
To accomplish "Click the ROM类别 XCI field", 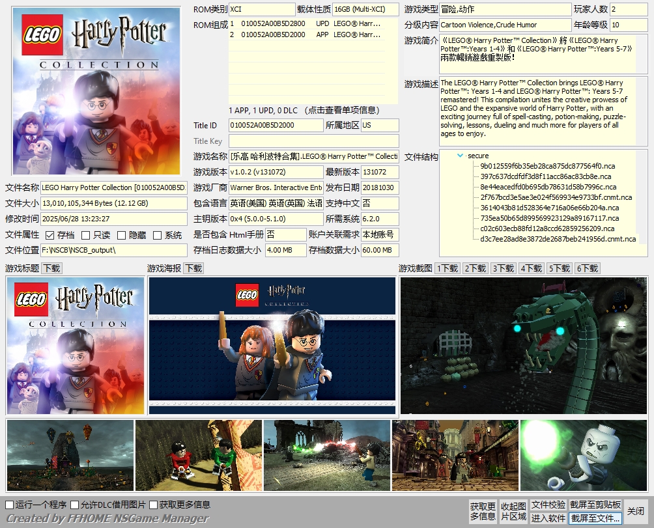I will pyautogui.click(x=262, y=9).
